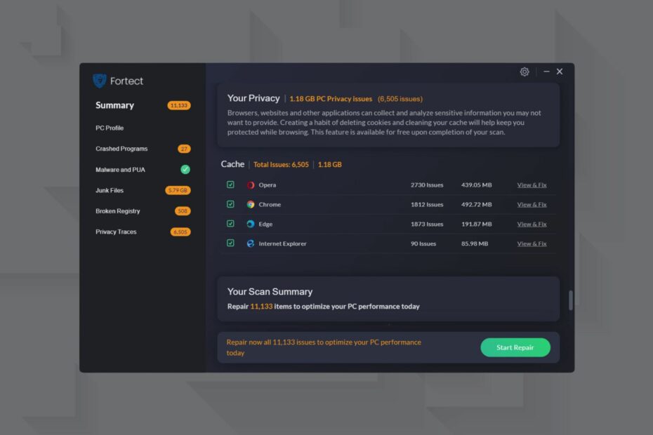The width and height of the screenshot is (653, 435).
Task: Open View & Fix for Edge
Action: 532,224
